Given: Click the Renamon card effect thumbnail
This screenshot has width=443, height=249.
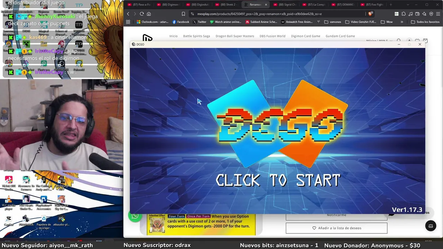Looking at the screenshot, I should (x=157, y=224).
